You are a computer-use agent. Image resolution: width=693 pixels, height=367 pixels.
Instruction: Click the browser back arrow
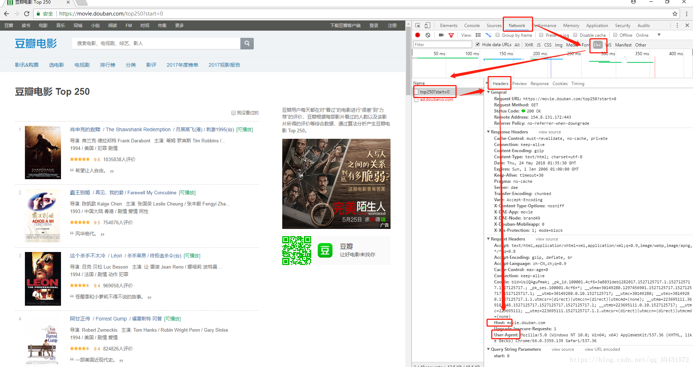click(6, 14)
